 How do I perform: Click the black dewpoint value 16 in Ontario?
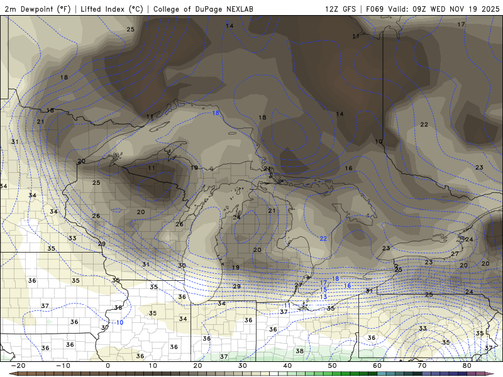tap(349, 168)
